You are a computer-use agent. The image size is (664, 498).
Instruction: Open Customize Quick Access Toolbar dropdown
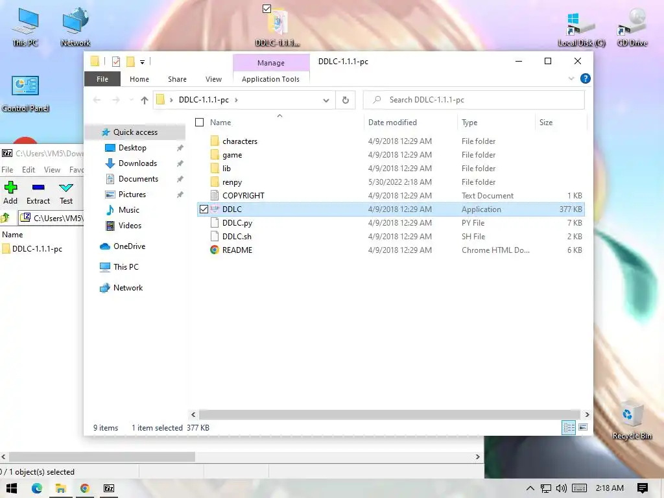coord(142,62)
